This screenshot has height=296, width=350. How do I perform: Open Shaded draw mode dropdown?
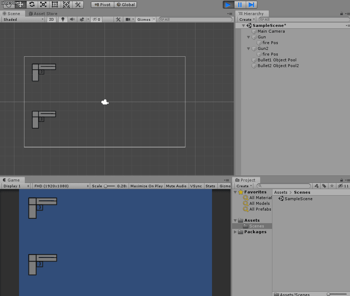coord(23,19)
